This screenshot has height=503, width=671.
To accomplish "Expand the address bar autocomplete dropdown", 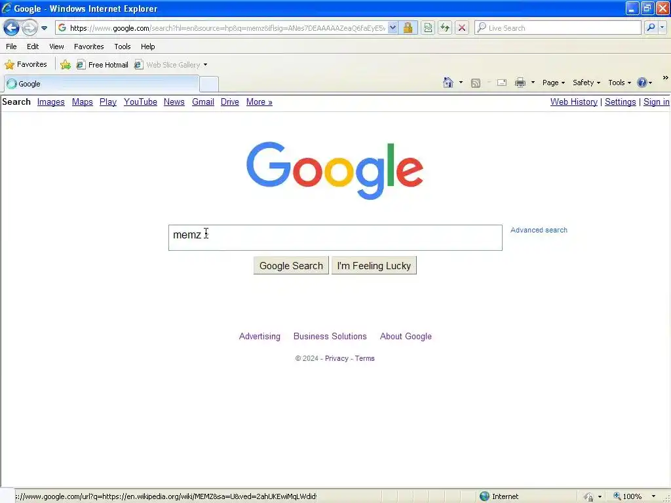I will [x=393, y=28].
